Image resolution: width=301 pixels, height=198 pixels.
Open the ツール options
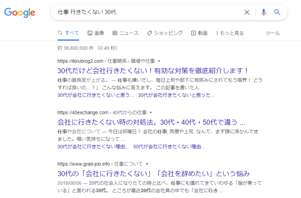point(273,33)
